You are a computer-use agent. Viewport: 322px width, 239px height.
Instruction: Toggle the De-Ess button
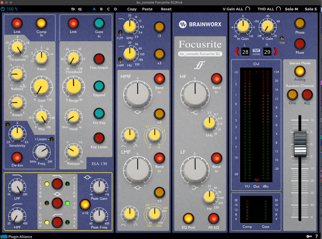[17, 157]
